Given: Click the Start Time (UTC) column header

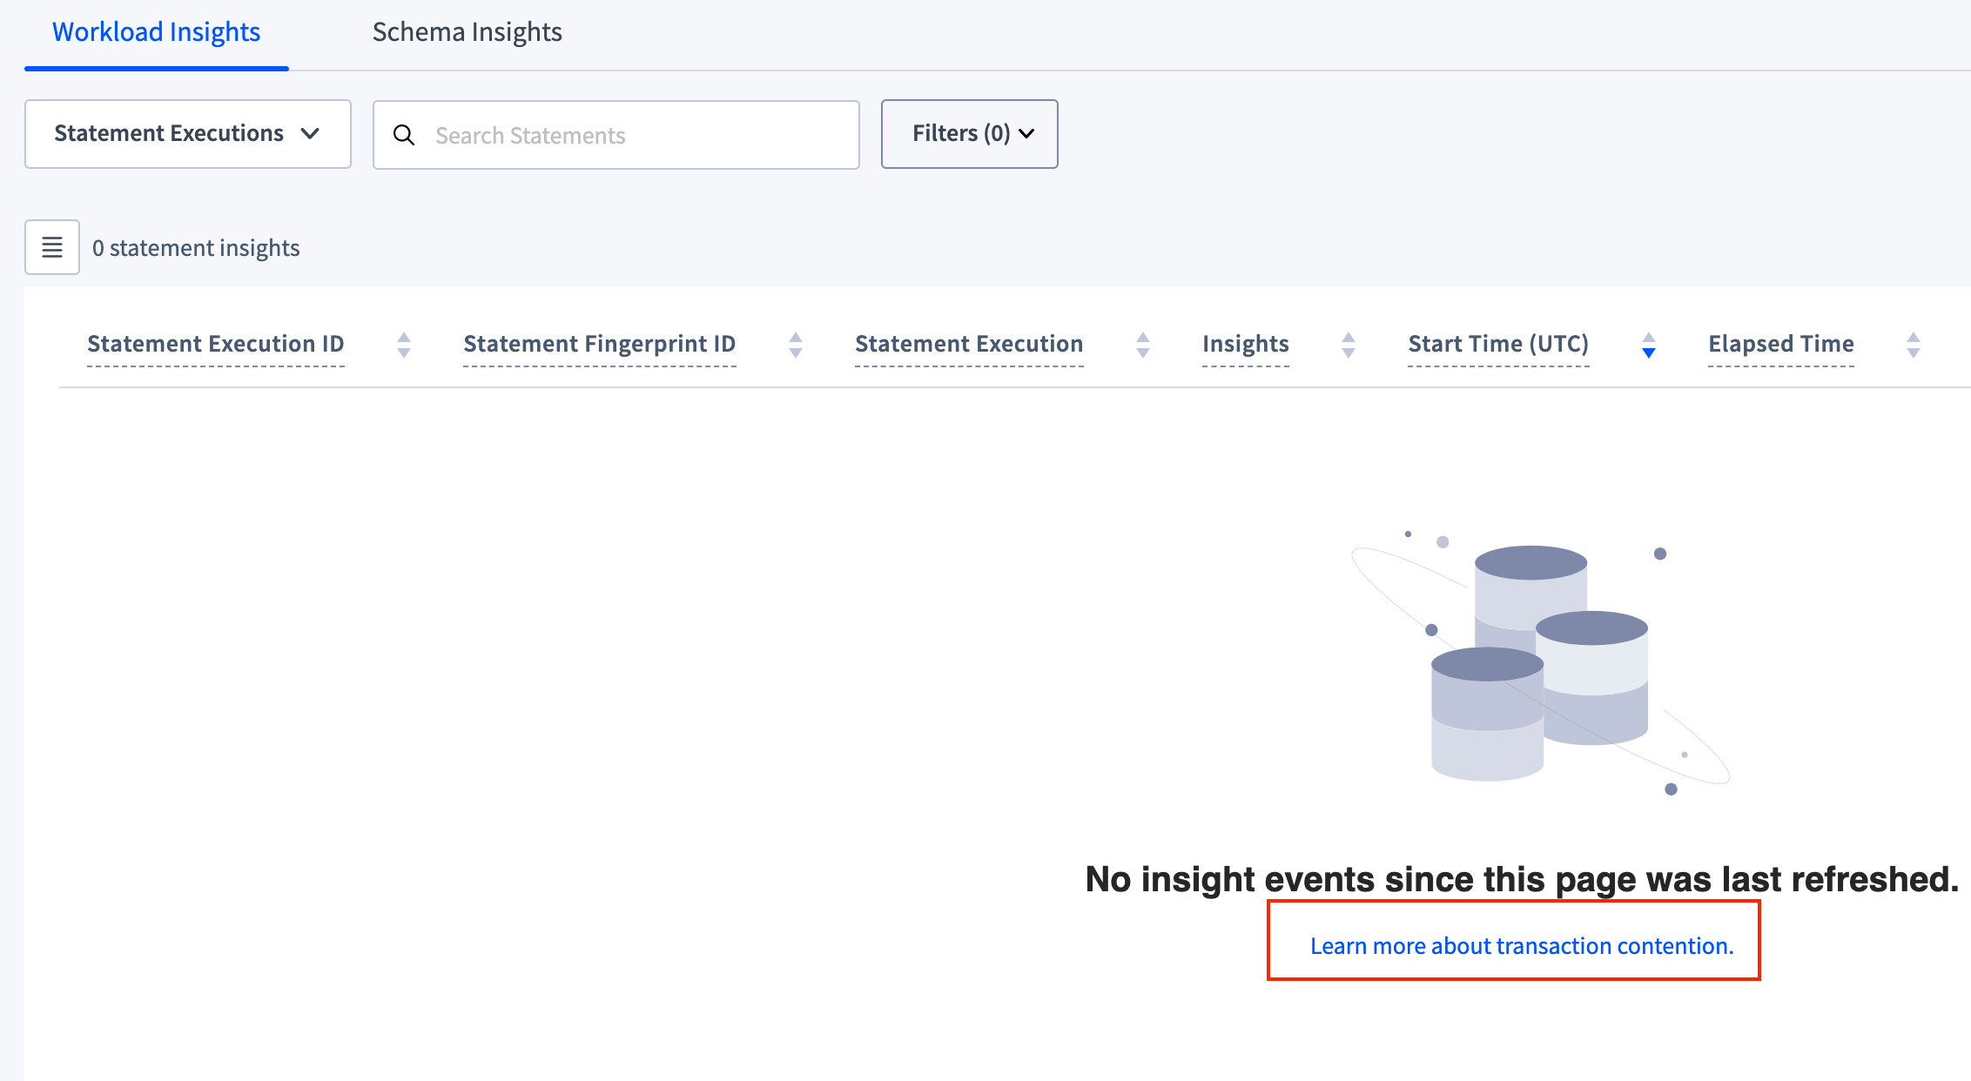Looking at the screenshot, I should pyautogui.click(x=1498, y=343).
